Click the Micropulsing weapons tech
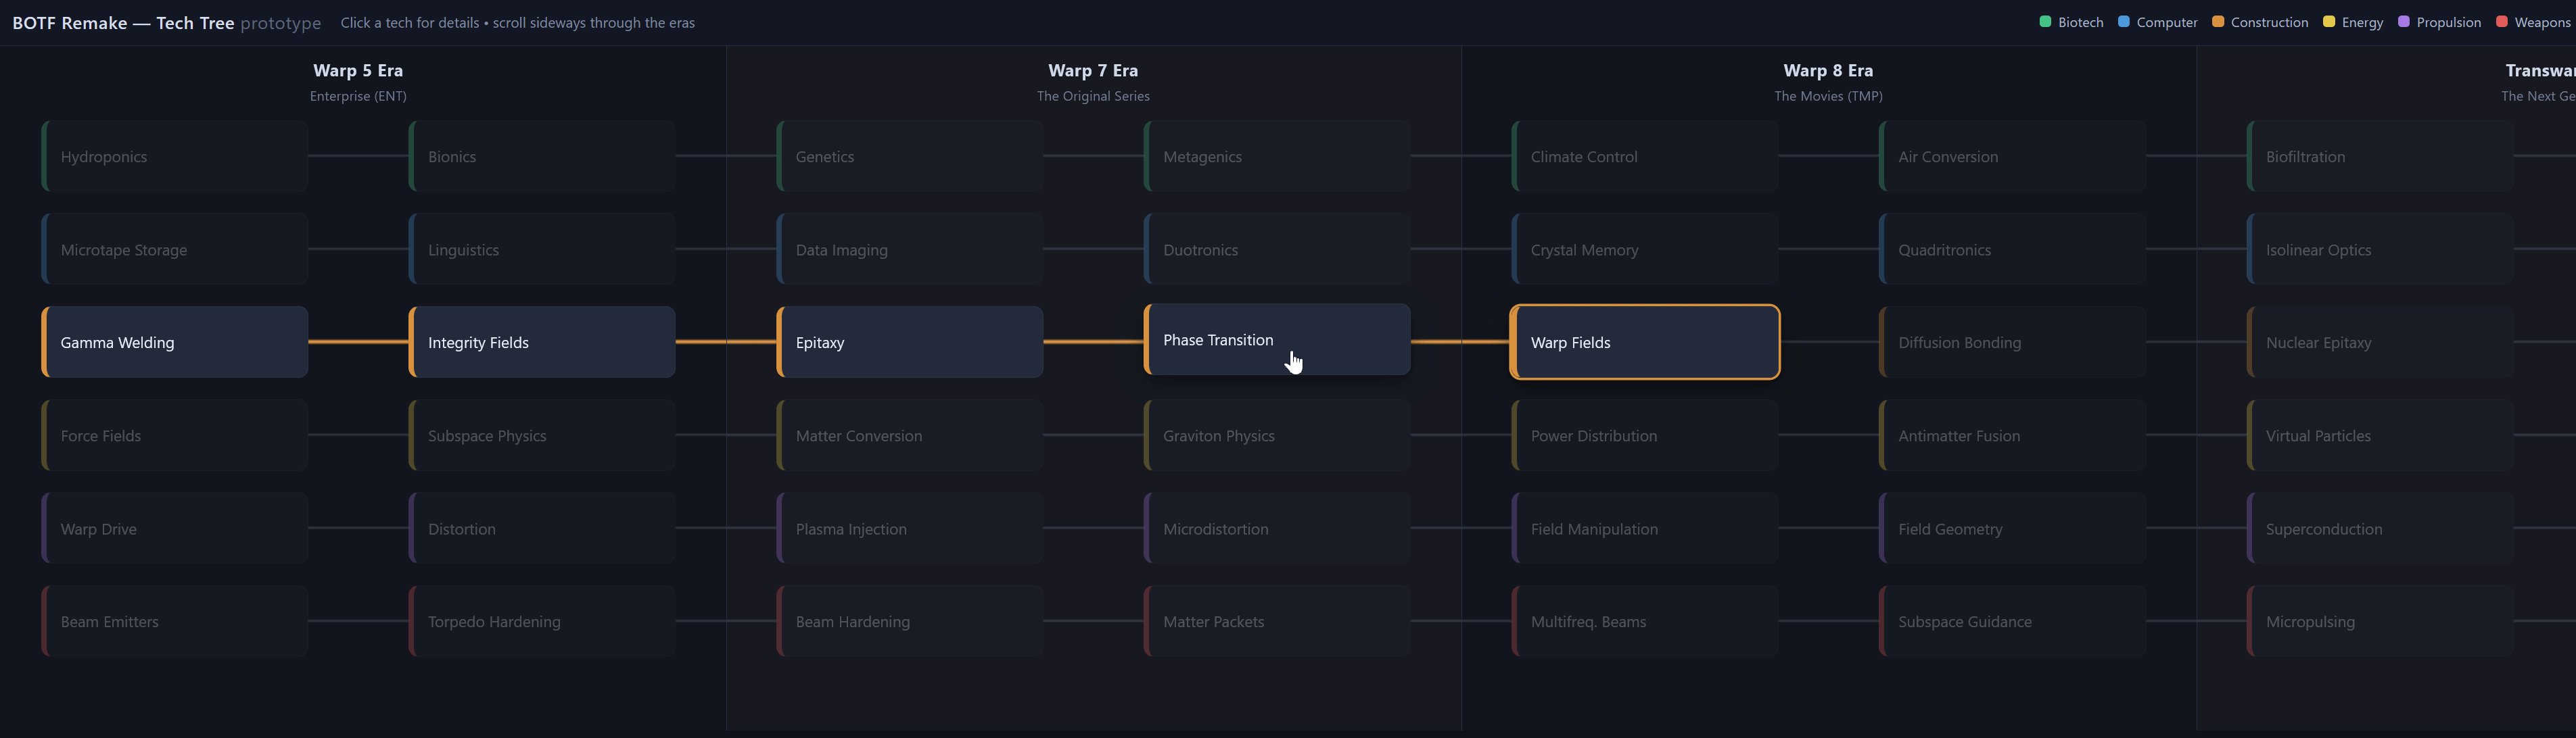2576x738 pixels. (2380, 621)
